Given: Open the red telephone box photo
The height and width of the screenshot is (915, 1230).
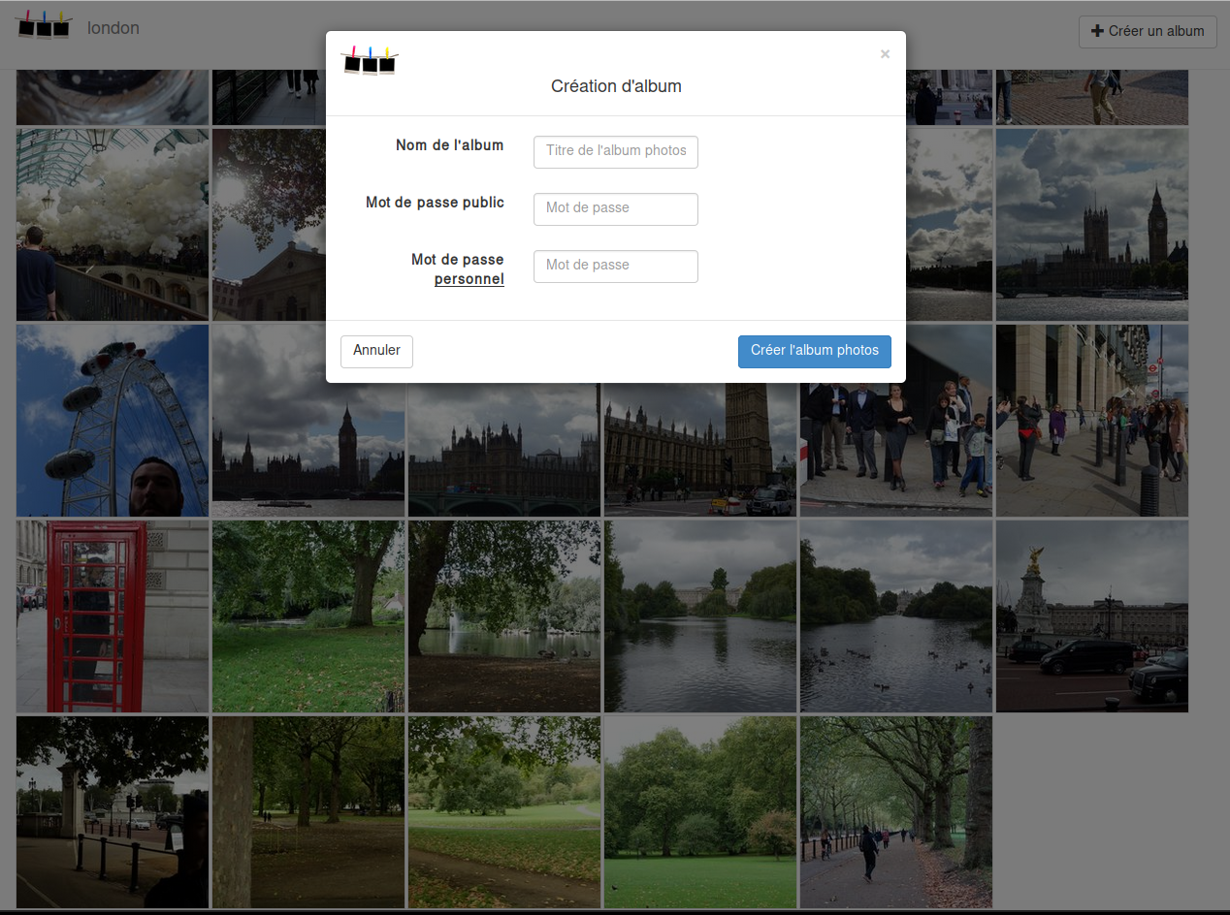Looking at the screenshot, I should (113, 616).
